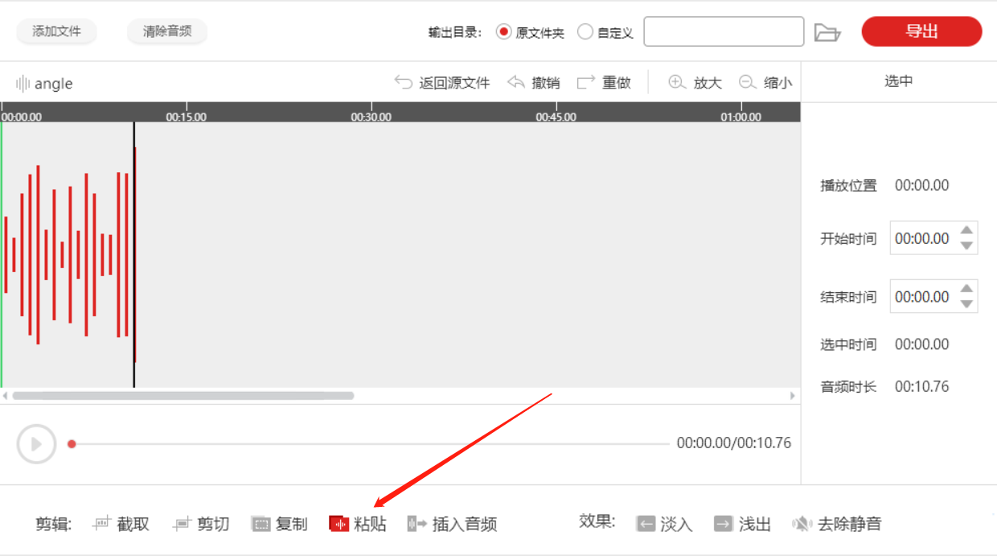997x560 pixels.
Task: Click the 插入音频 insert audio icon
Action: 417,524
